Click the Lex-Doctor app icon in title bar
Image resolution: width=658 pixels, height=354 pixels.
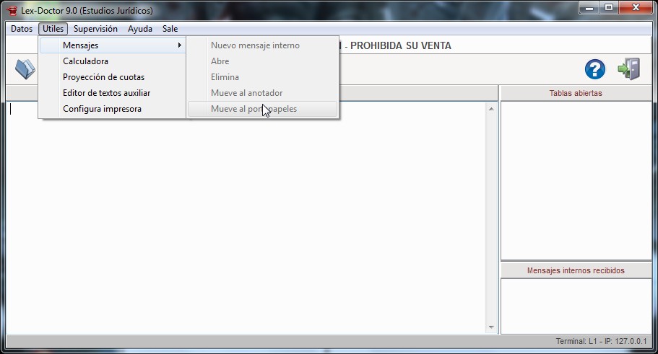[x=12, y=11]
